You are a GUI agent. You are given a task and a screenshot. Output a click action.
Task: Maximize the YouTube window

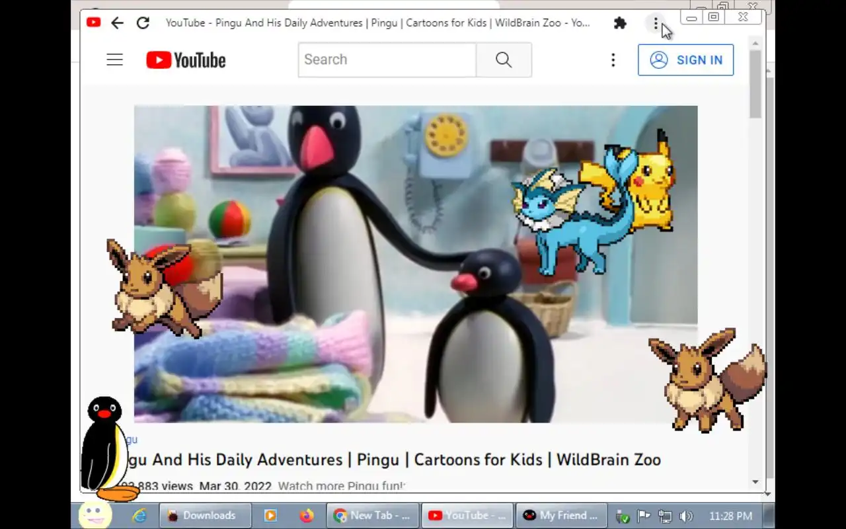coord(714,17)
